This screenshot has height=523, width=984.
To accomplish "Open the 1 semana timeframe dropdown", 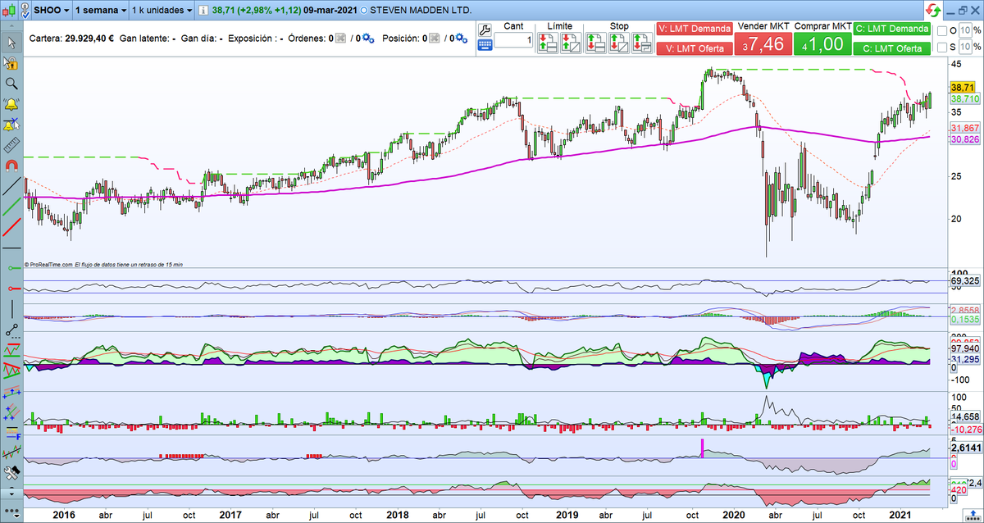I will point(100,11).
